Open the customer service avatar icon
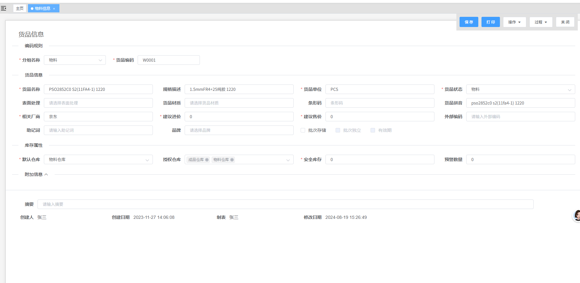This screenshot has width=580, height=283. point(577,216)
